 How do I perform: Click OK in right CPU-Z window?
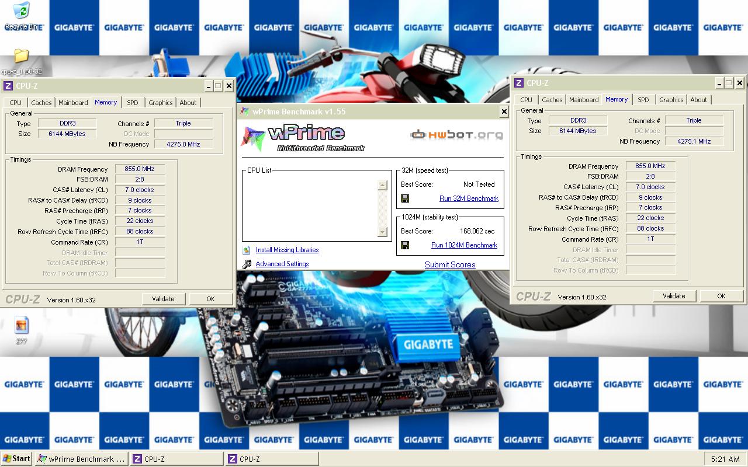[x=721, y=296]
